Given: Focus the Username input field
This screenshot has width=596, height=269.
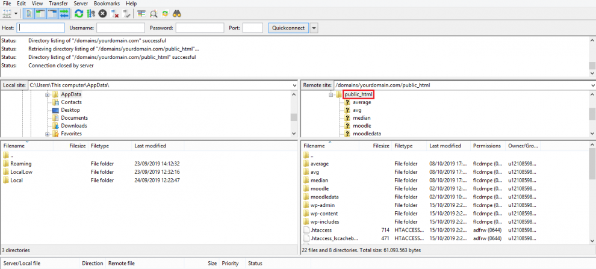Looking at the screenshot, I should click(120, 28).
